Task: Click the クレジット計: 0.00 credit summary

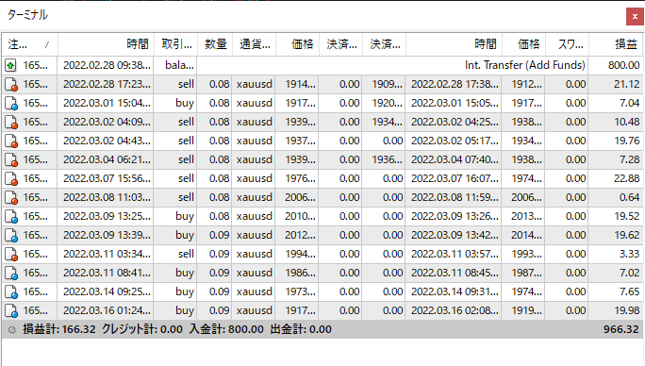Action: point(141,329)
